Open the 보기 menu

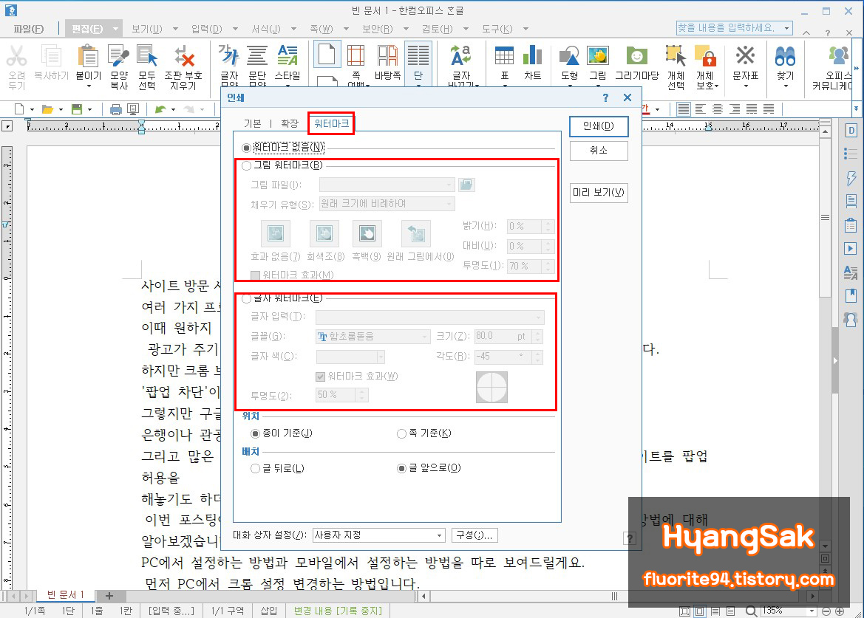coord(146,29)
